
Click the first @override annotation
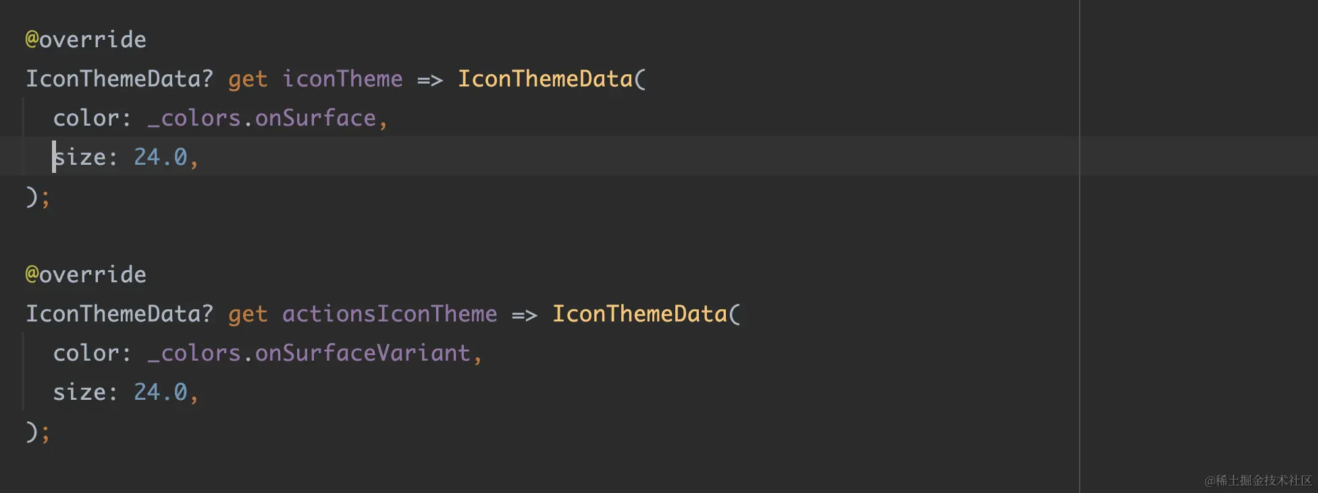click(x=86, y=40)
